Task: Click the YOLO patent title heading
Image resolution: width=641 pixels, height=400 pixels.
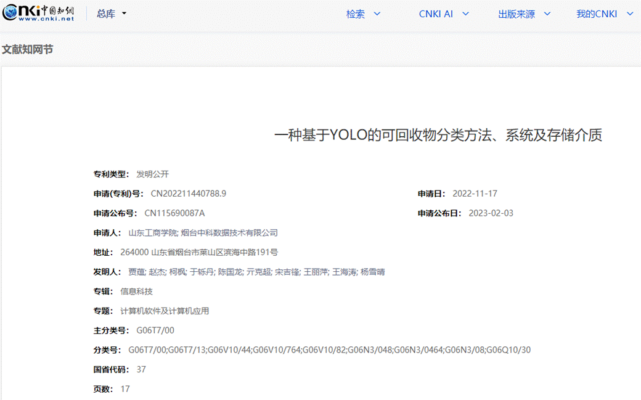Action: pyautogui.click(x=438, y=136)
